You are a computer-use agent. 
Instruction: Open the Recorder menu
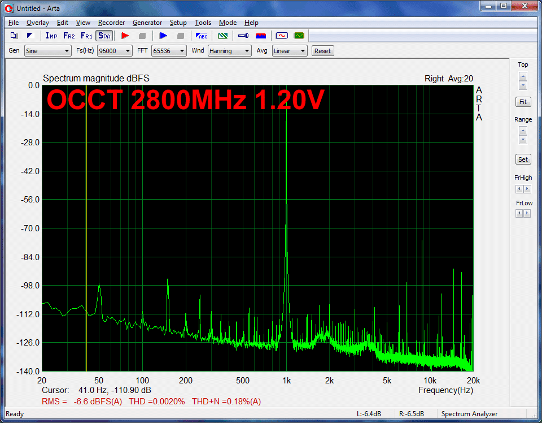pyautogui.click(x=111, y=23)
